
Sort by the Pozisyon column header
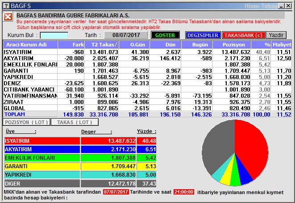coord(232,45)
